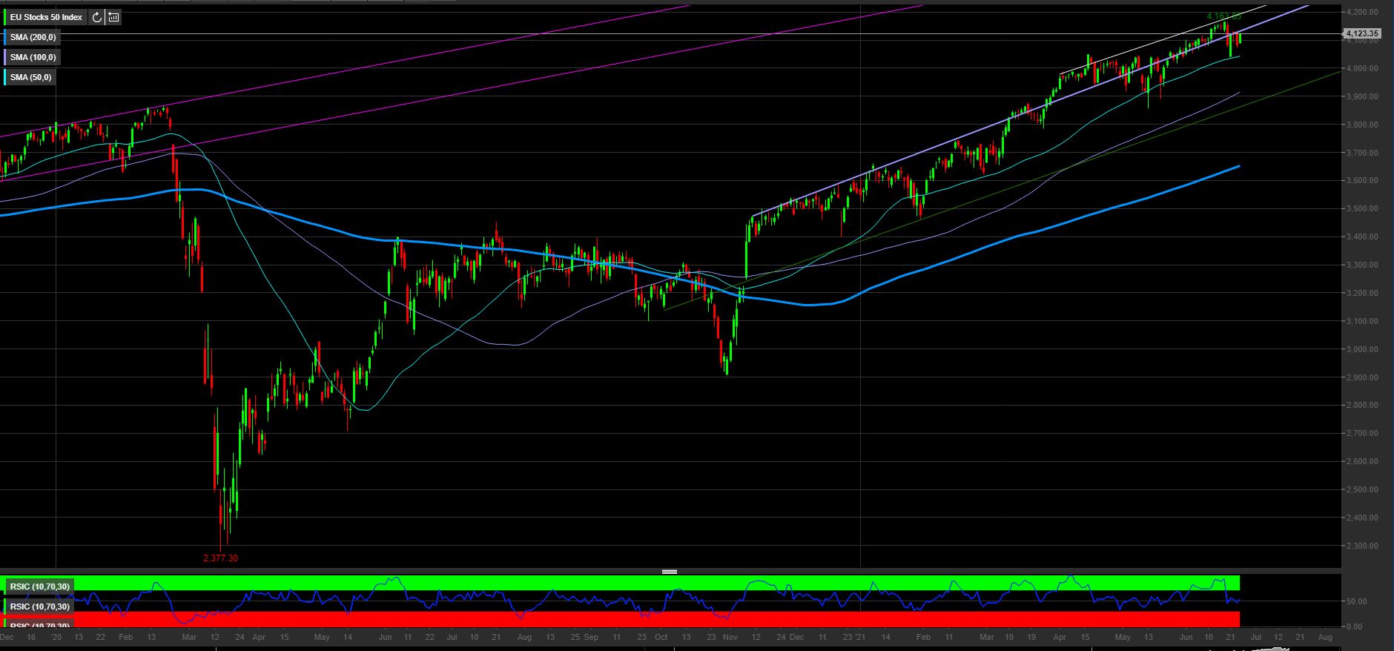
Task: Click the Jun label at 2020 on the time axis
Action: click(x=385, y=637)
